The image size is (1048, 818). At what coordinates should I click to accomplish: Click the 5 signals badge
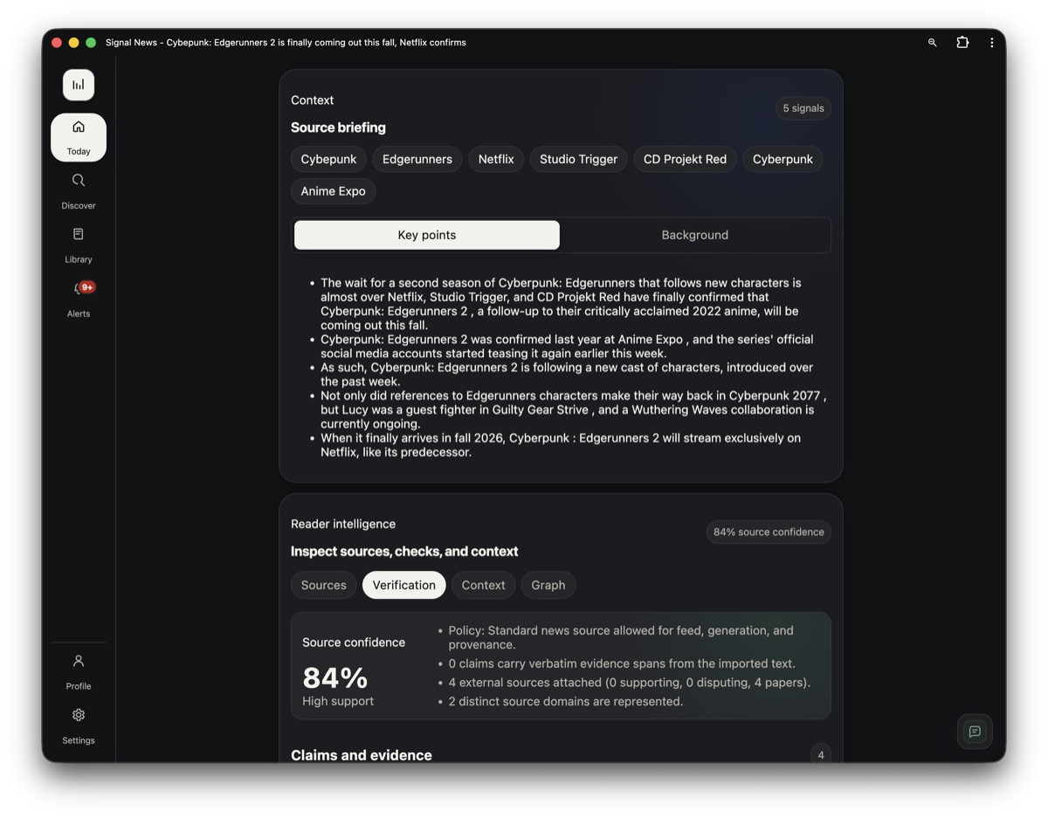pyautogui.click(x=803, y=108)
